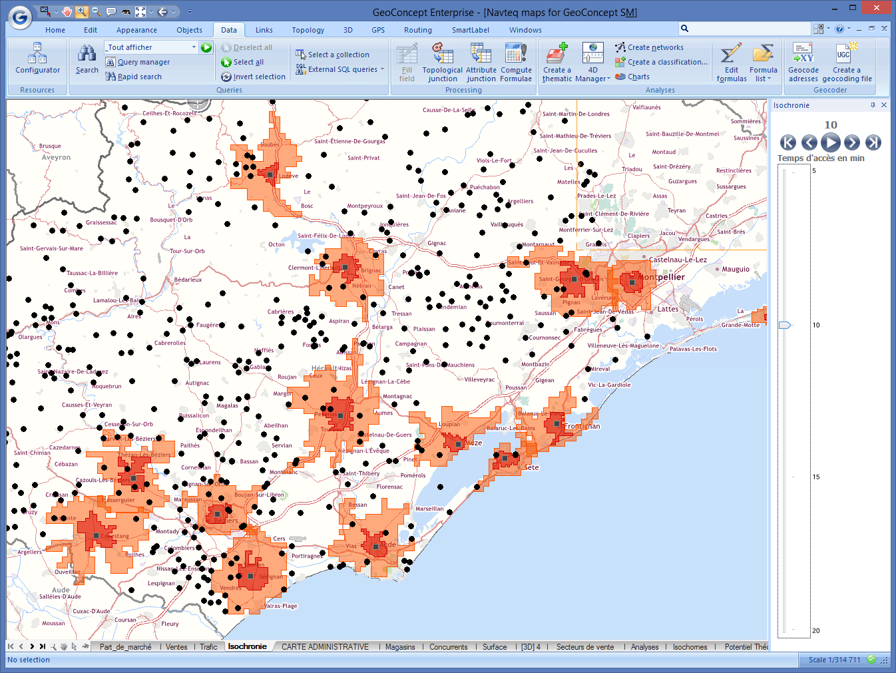Image resolution: width=896 pixels, height=673 pixels.
Task: Click the ribbon search magnifier icon
Action: pyautogui.click(x=684, y=29)
